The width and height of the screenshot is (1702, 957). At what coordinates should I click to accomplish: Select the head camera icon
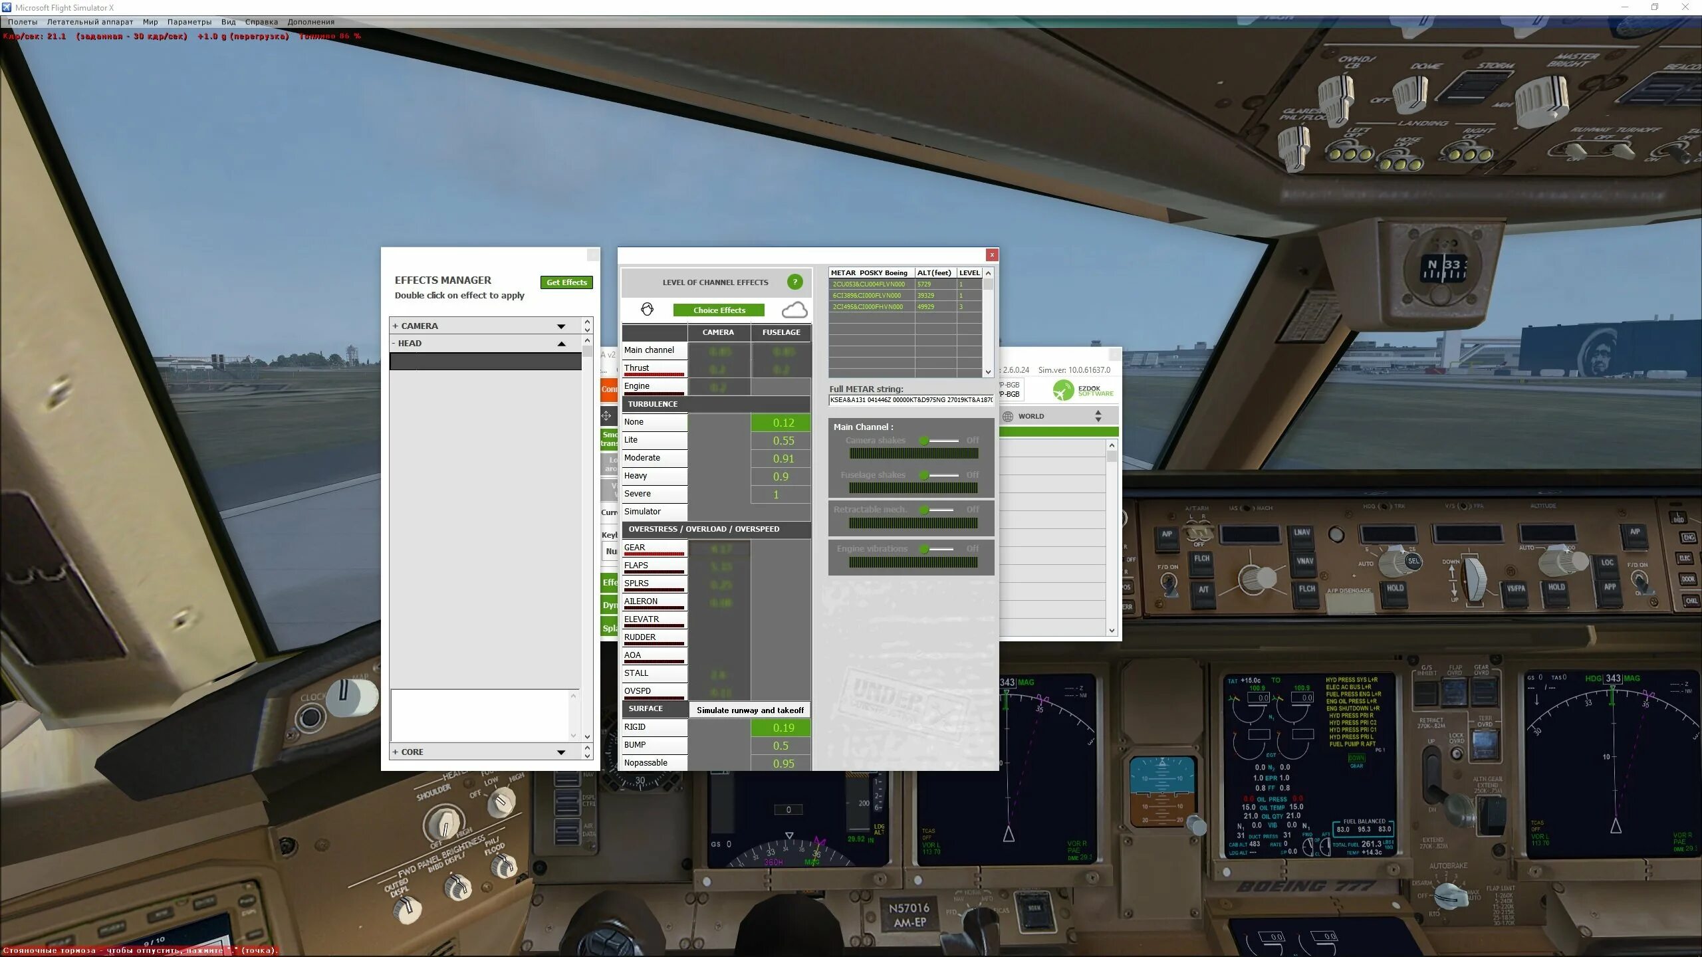click(x=647, y=309)
